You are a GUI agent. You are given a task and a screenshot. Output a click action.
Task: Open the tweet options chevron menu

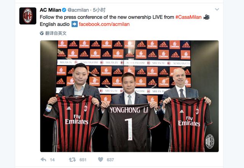217,9
